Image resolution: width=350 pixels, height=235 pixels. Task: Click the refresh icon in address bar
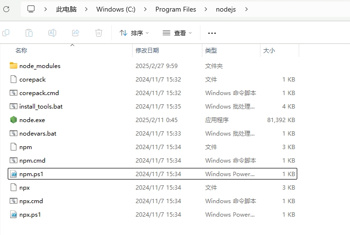point(6,9)
